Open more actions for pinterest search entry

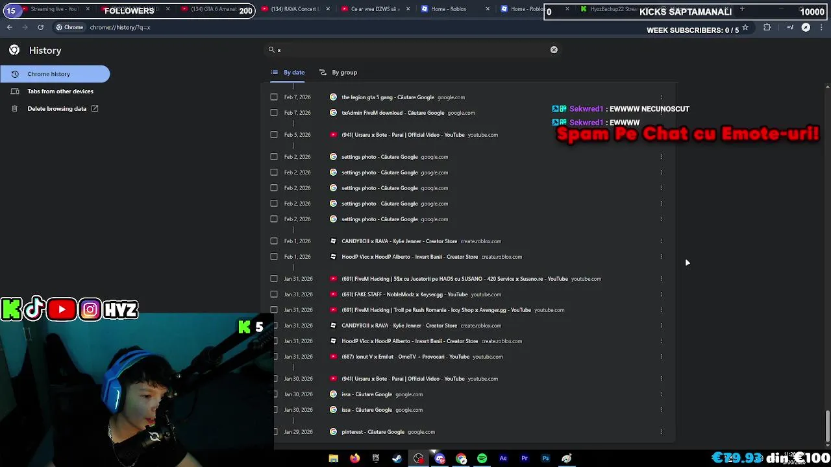point(661,432)
